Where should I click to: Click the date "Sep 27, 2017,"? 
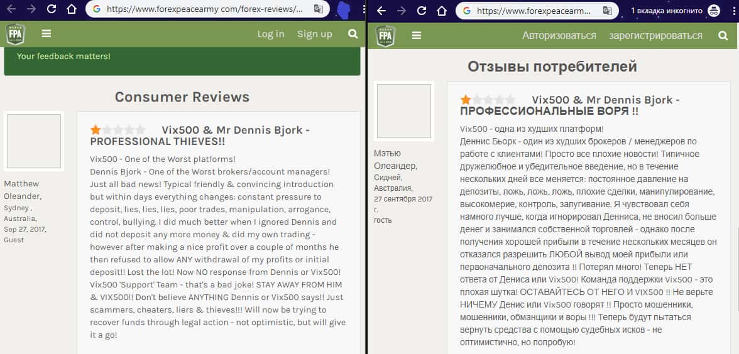tap(25, 229)
